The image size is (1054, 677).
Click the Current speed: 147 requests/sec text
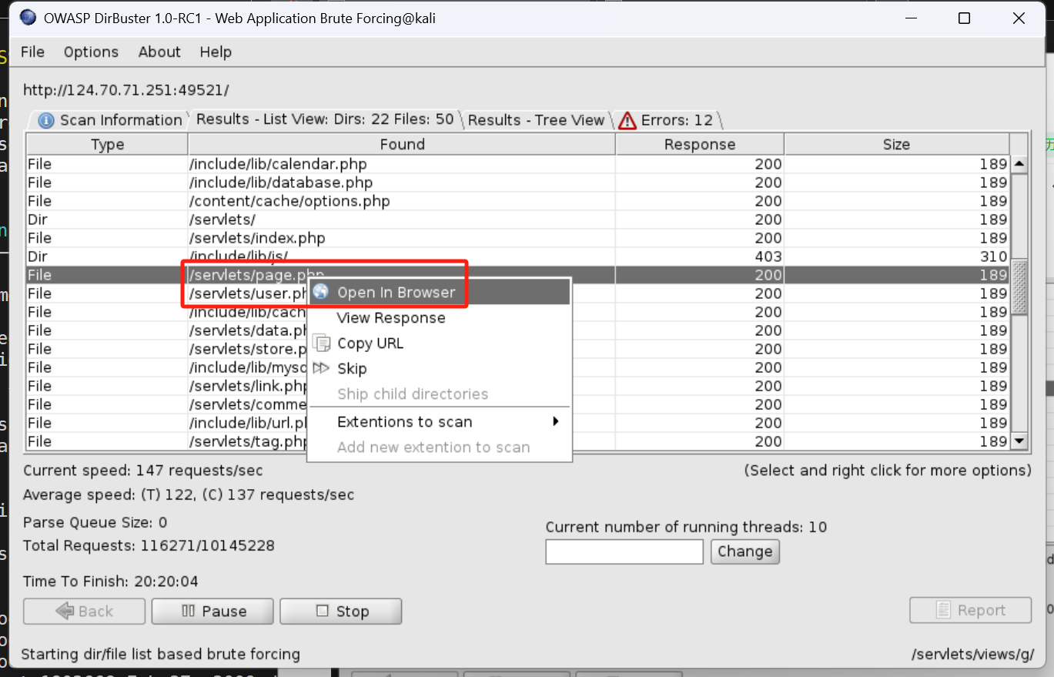point(143,471)
